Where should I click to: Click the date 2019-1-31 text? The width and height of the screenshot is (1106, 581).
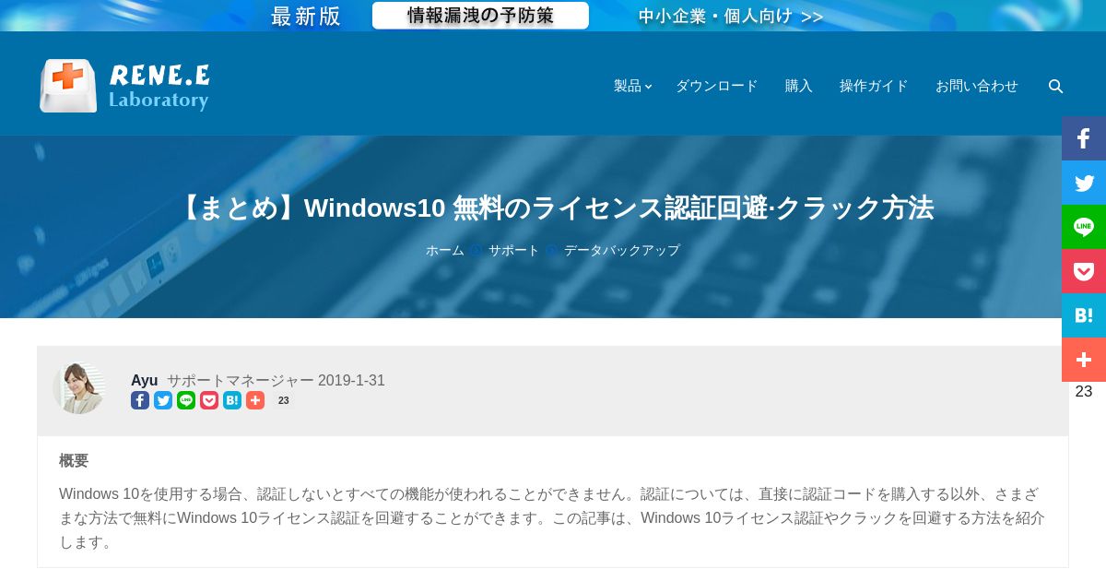pyautogui.click(x=351, y=380)
